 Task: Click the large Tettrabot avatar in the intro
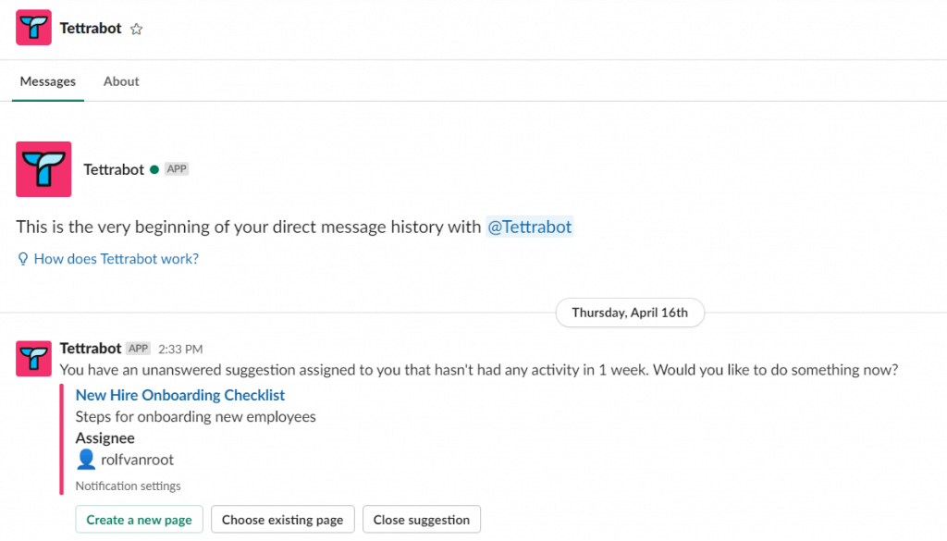[43, 169]
